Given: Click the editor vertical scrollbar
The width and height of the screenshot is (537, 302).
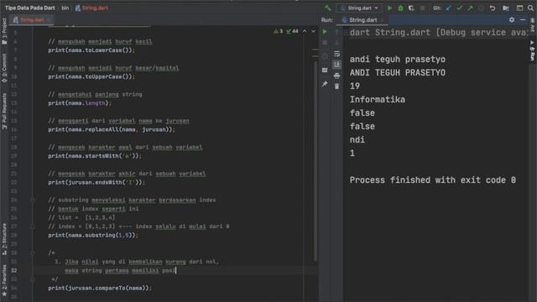Looking at the screenshot, I should click(315, 161).
